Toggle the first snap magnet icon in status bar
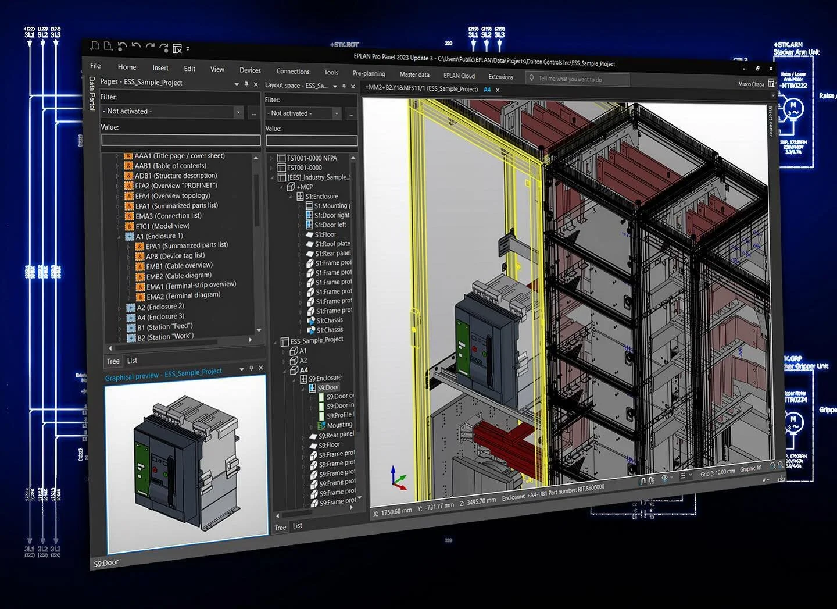The width and height of the screenshot is (837, 609). [x=642, y=480]
